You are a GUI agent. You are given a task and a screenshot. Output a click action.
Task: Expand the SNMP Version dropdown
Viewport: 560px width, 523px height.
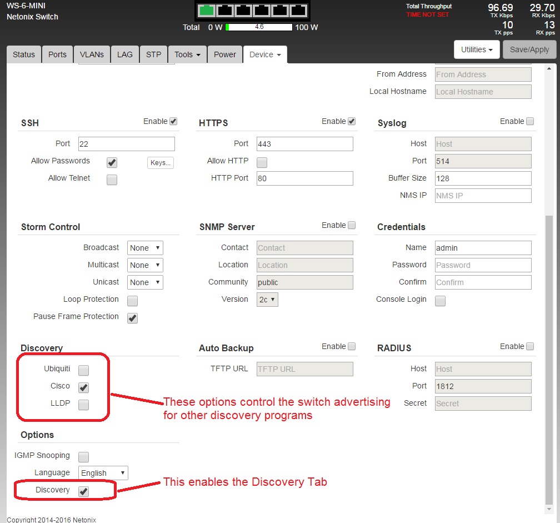click(267, 300)
